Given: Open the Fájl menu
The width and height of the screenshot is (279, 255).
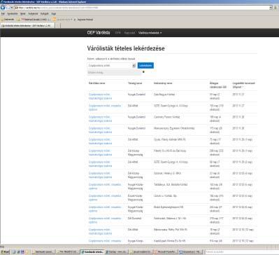Looking at the screenshot, I should [x=3, y=14].
